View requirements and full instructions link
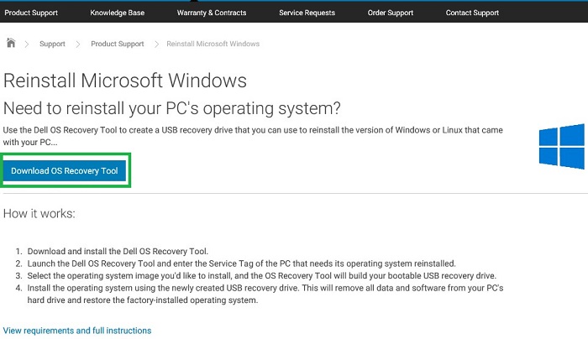This screenshot has height=339, width=588. 77,331
